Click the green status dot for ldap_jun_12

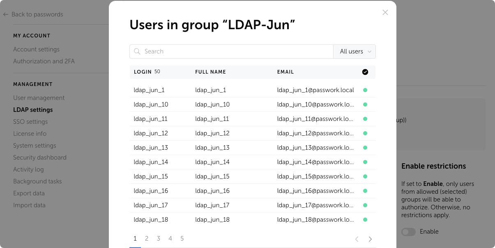coord(365,133)
